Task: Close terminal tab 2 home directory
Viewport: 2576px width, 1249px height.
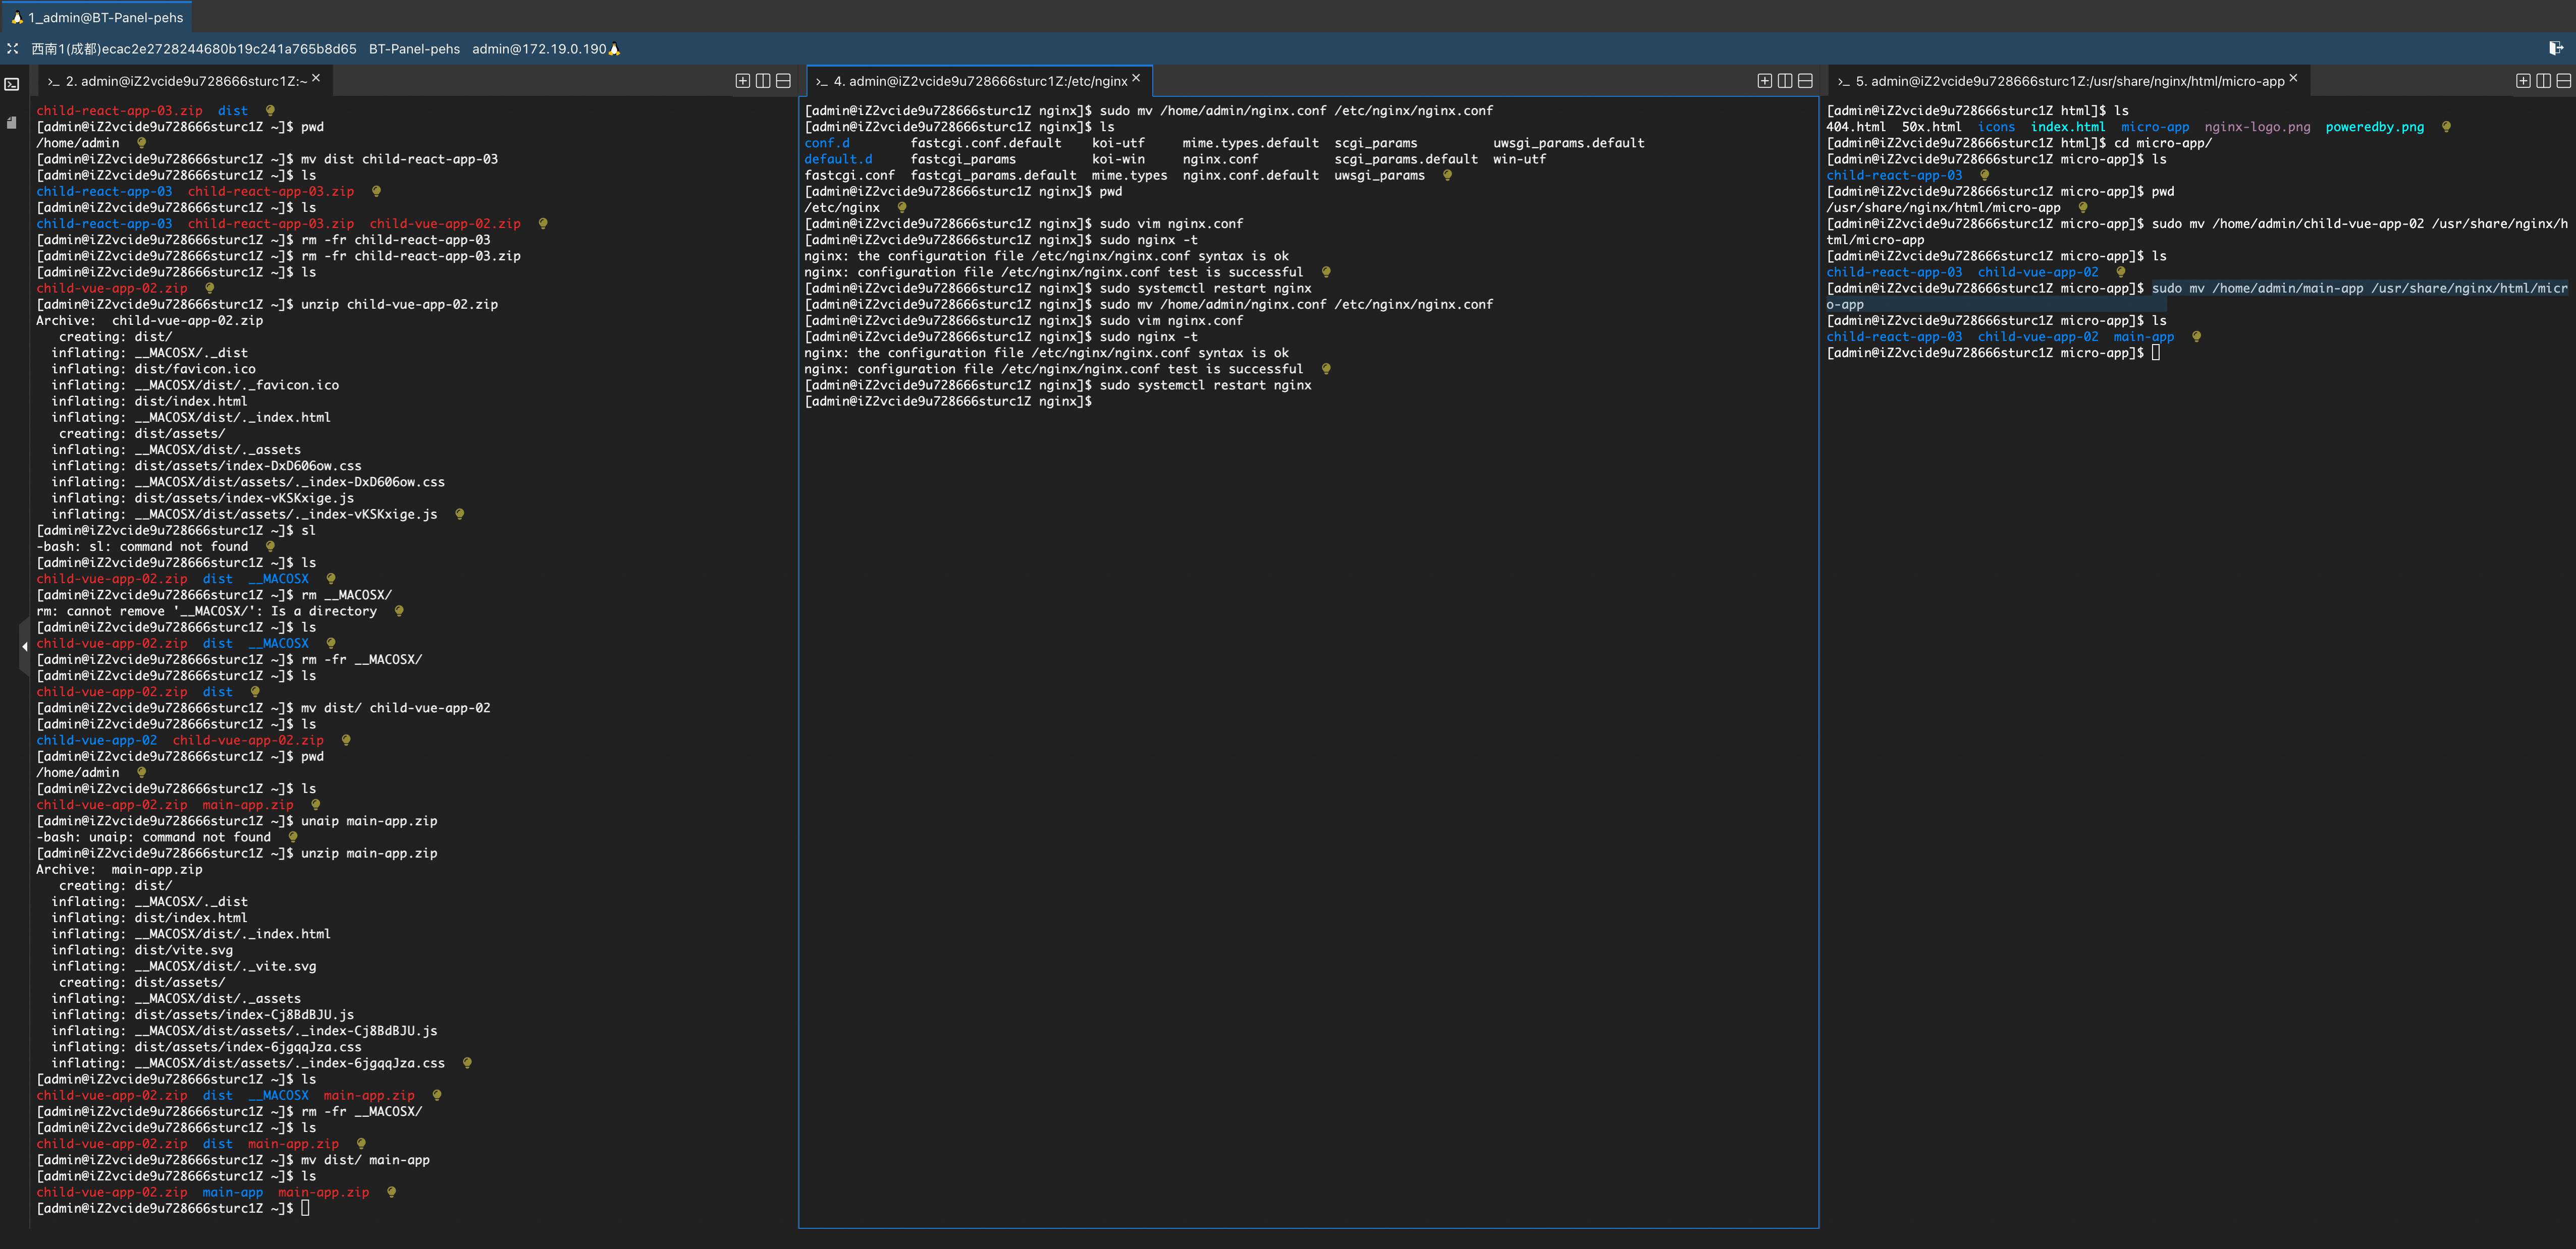Action: (316, 78)
